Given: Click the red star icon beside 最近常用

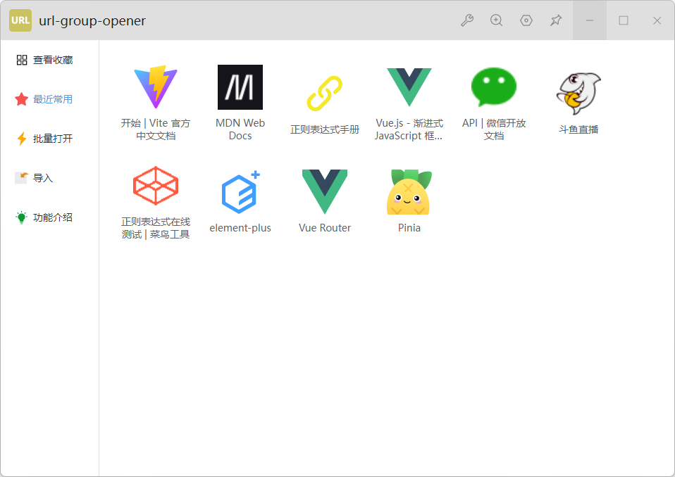Looking at the screenshot, I should point(22,99).
